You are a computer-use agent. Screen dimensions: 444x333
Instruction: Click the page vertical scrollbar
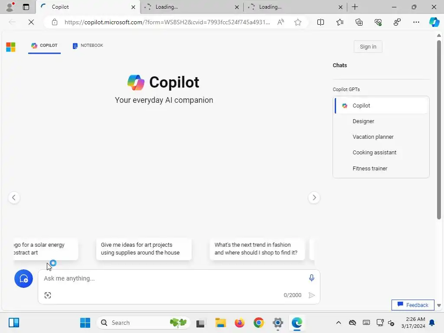[x=439, y=130]
